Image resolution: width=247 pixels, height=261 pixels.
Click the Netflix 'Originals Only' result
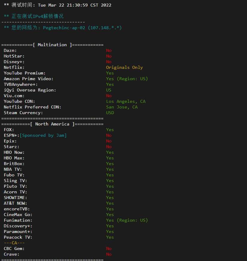(x=124, y=67)
